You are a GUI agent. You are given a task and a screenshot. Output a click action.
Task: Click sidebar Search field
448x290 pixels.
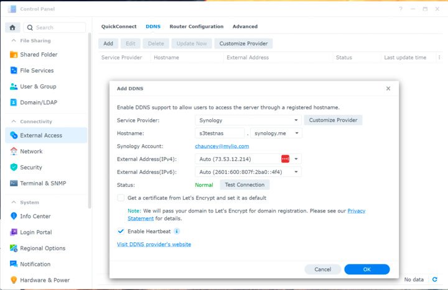click(55, 27)
